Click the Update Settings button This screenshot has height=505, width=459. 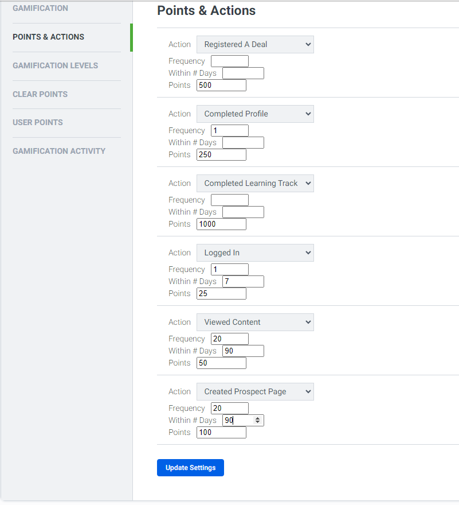click(x=190, y=468)
